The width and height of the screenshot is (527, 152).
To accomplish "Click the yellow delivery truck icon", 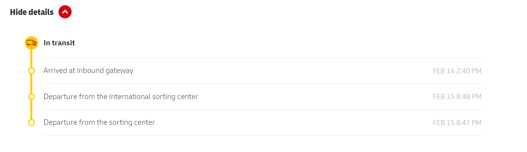I will tap(32, 43).
